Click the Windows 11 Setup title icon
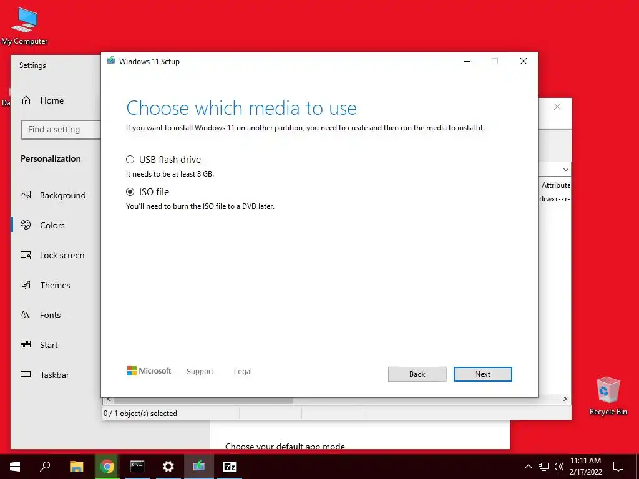The width and height of the screenshot is (639, 479). click(111, 61)
